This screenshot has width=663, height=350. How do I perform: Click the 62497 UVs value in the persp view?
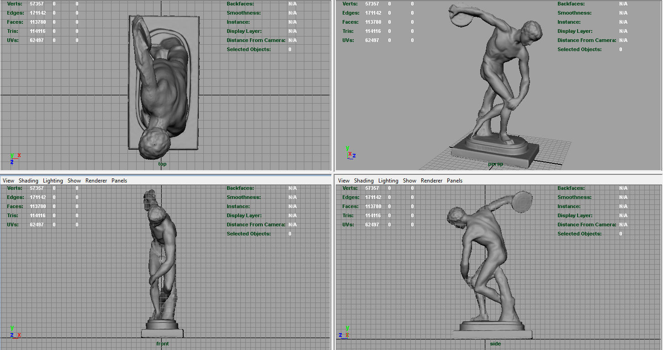point(372,40)
